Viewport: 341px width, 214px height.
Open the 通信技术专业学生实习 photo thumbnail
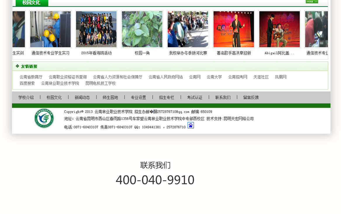coord(50,29)
